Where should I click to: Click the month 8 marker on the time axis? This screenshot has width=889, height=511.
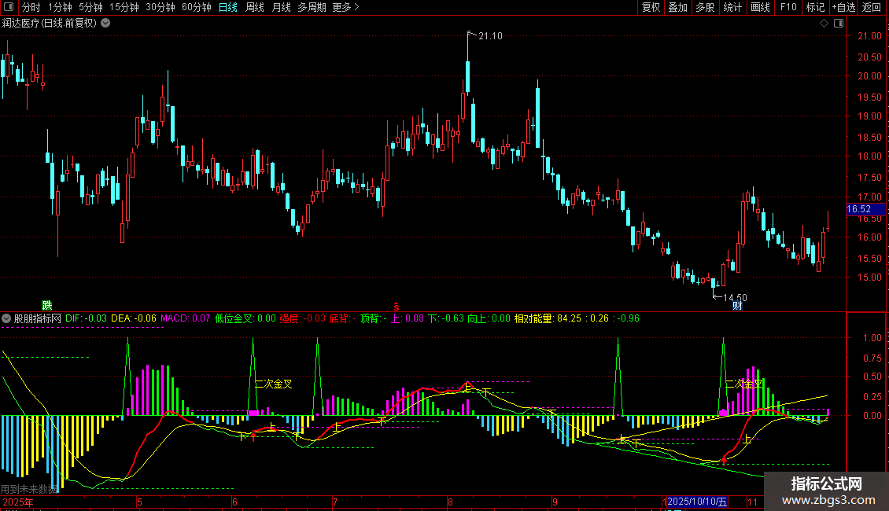coord(450,502)
